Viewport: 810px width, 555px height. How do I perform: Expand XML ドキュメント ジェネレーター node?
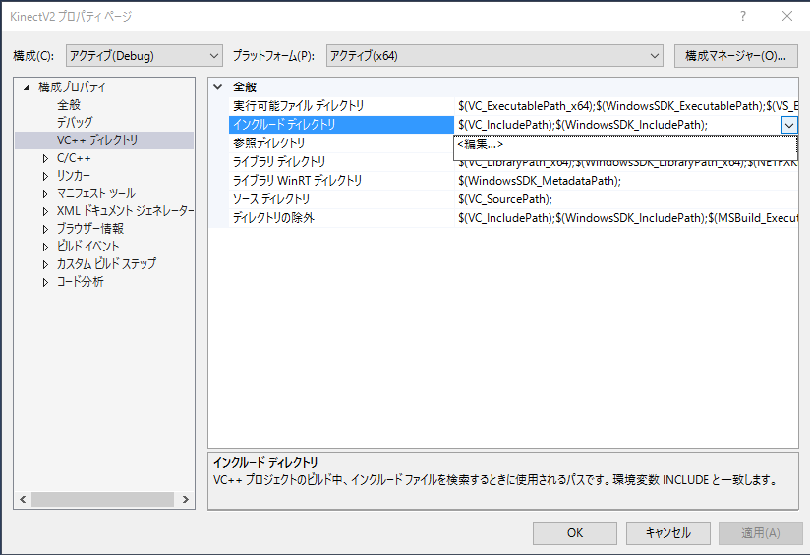(45, 211)
